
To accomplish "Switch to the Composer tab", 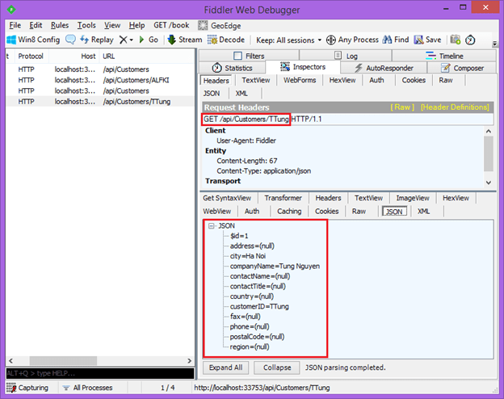I will click(x=462, y=68).
